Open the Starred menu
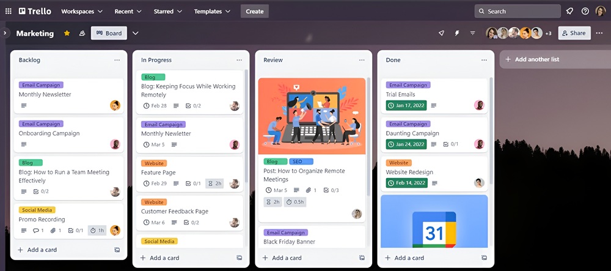The image size is (611, 271). [168, 11]
